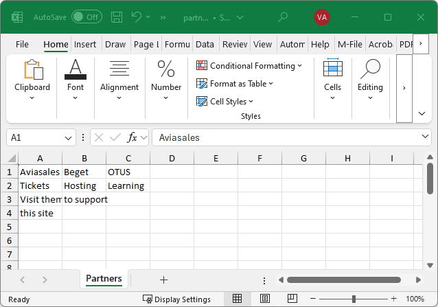Viewport: 438px width, 307px height.
Task: Switch to the Insert tab
Action: (85, 45)
